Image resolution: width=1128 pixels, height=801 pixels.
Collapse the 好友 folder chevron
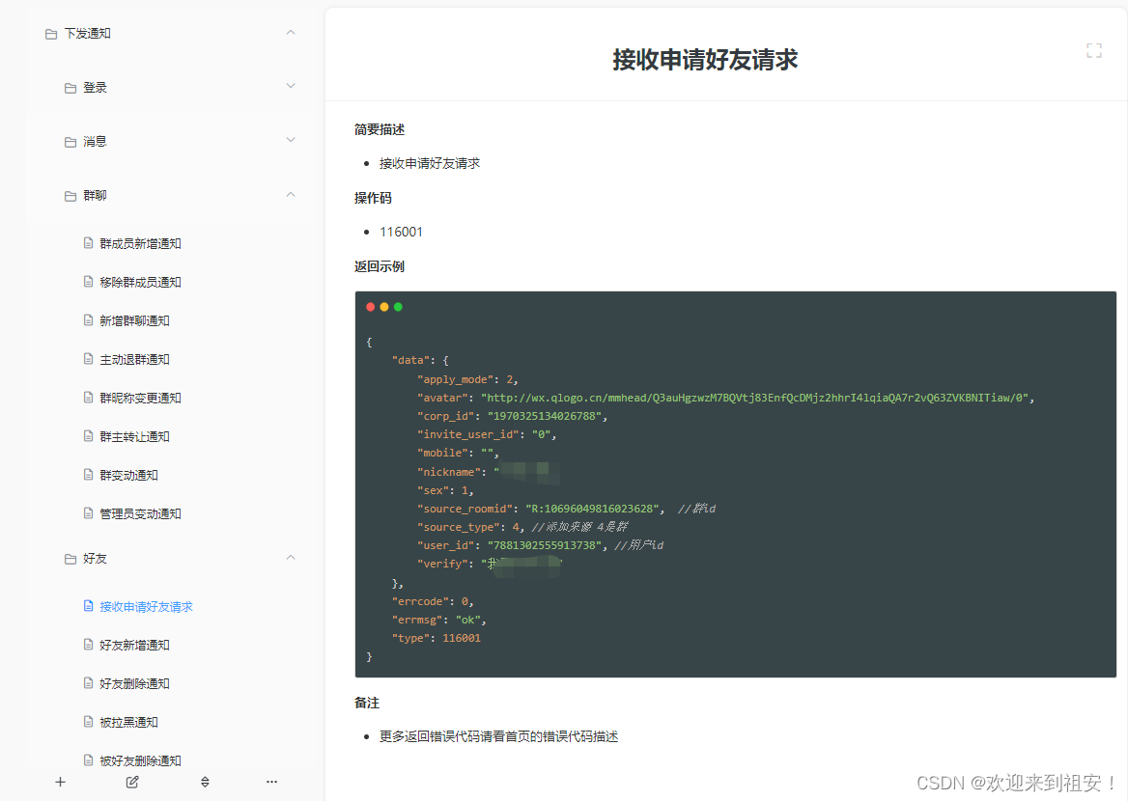tap(291, 558)
